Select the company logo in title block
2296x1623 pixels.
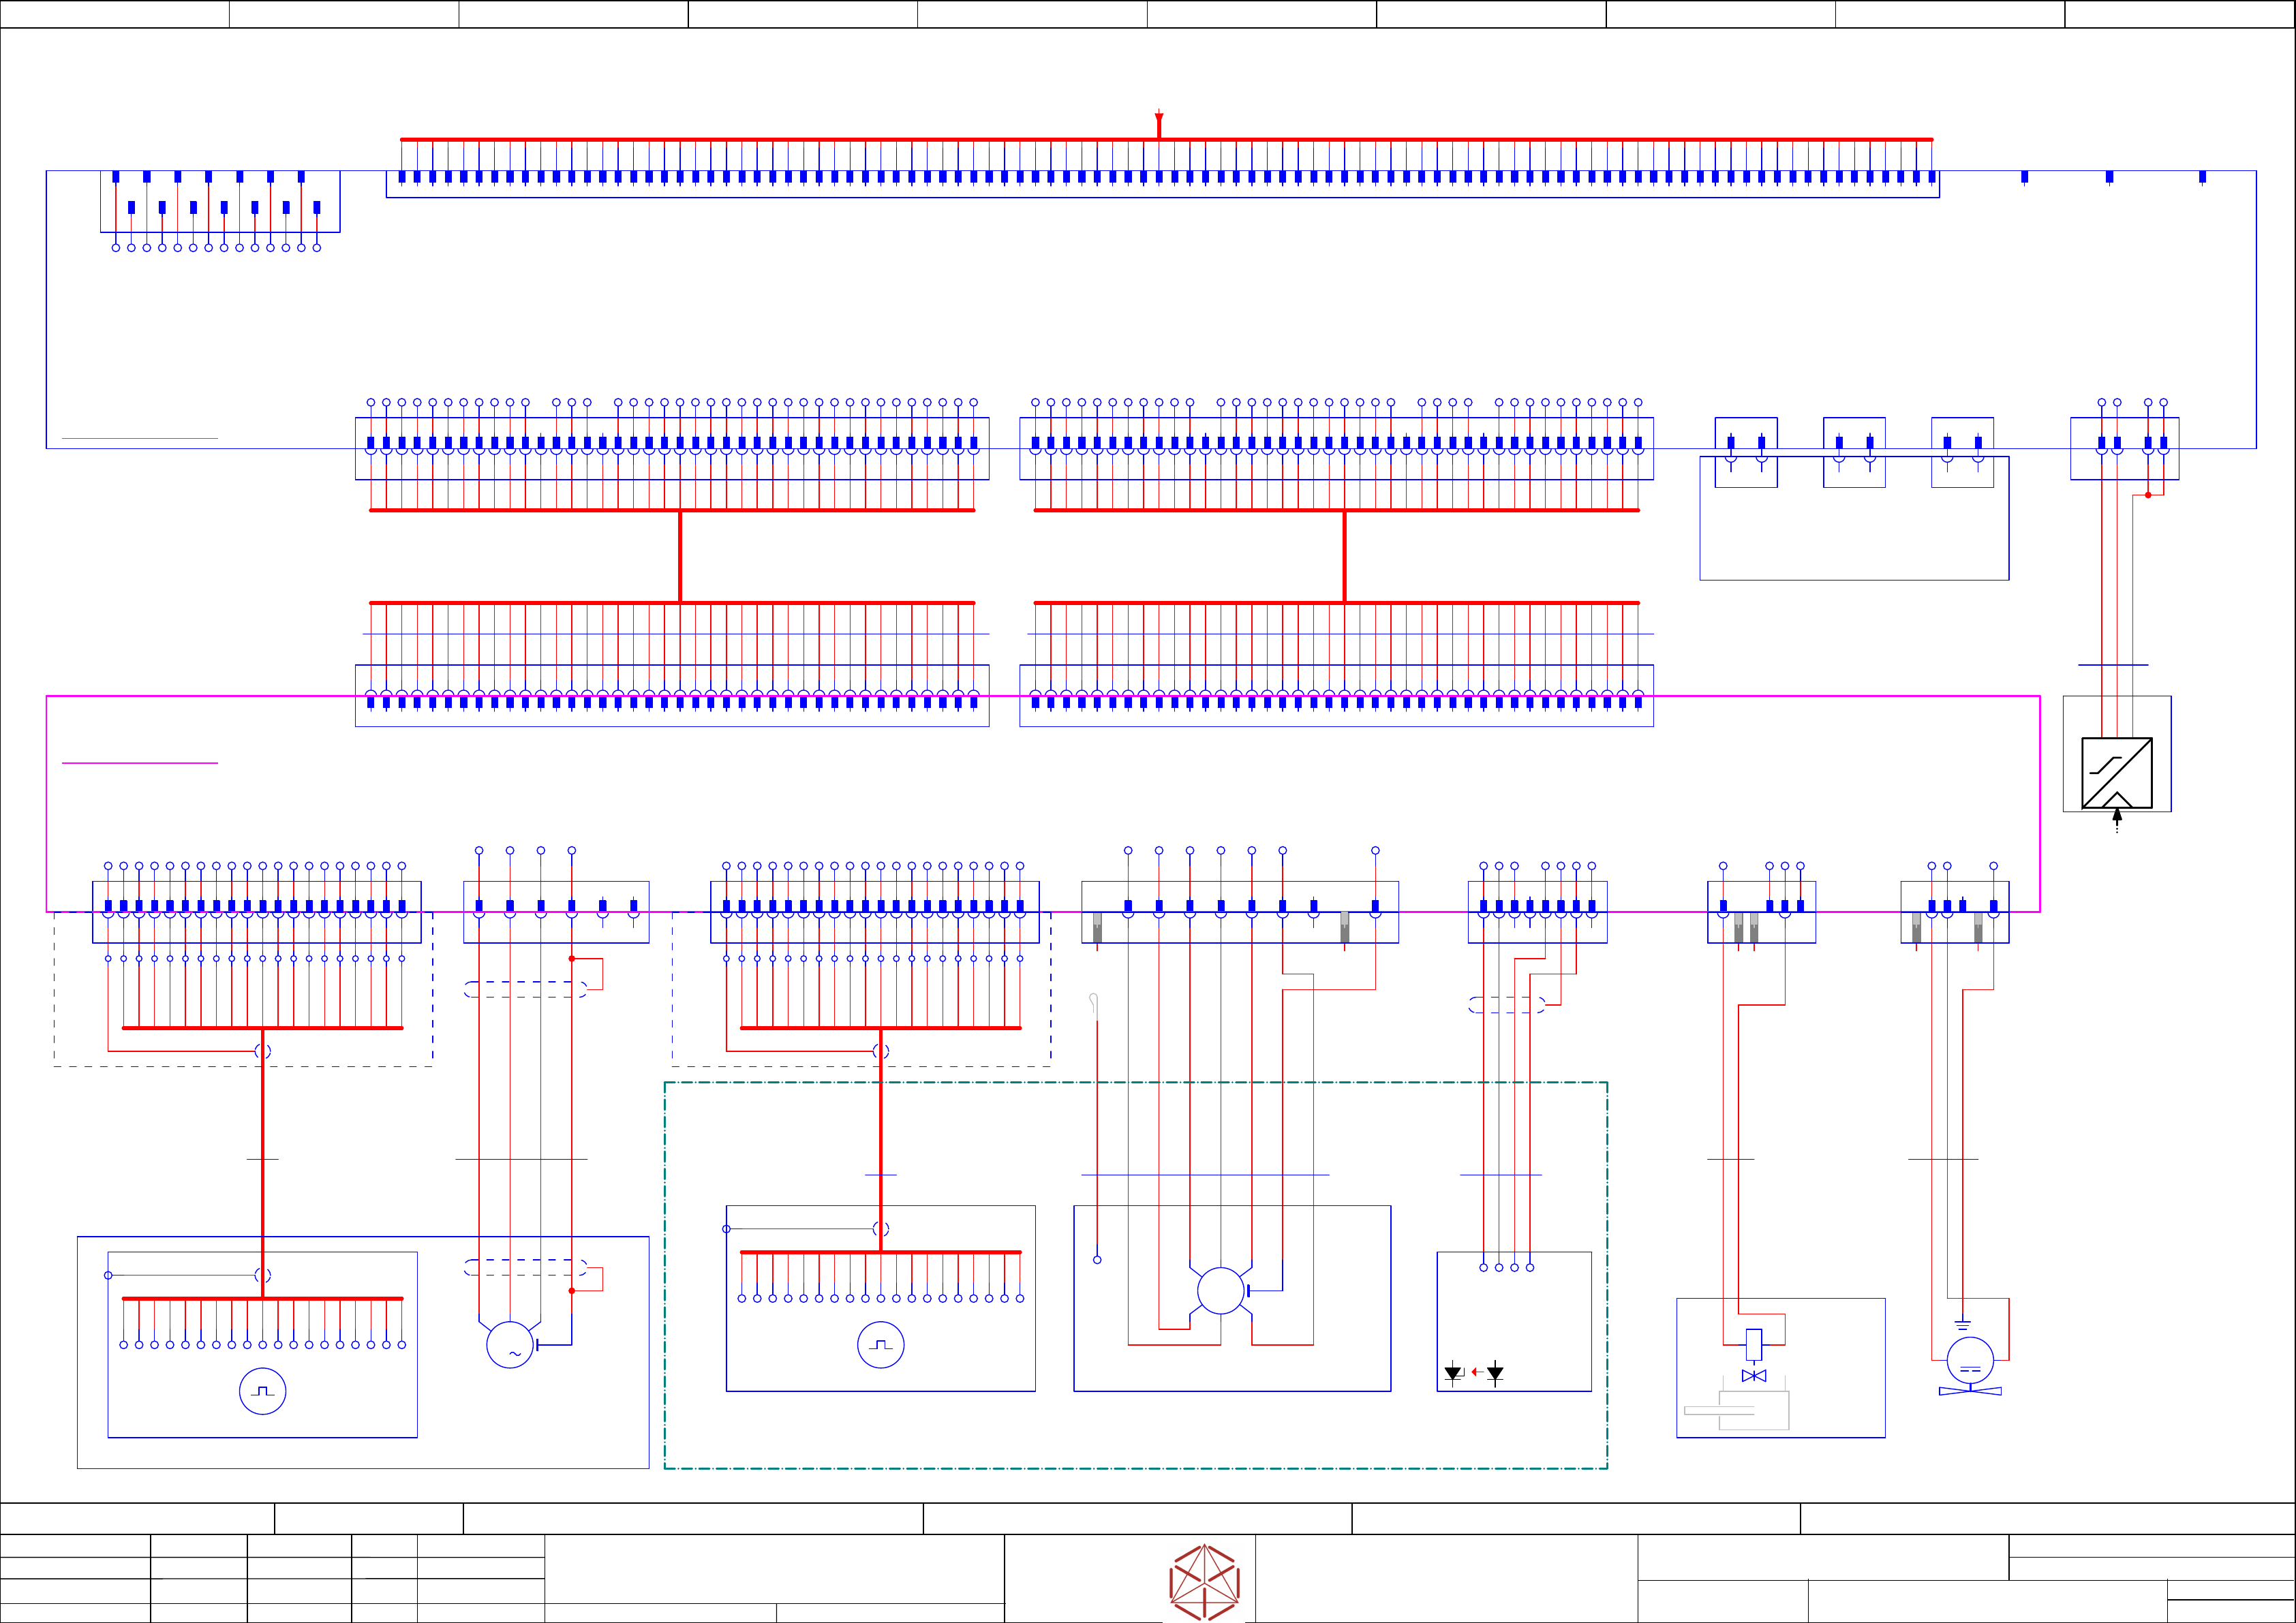[1205, 1582]
